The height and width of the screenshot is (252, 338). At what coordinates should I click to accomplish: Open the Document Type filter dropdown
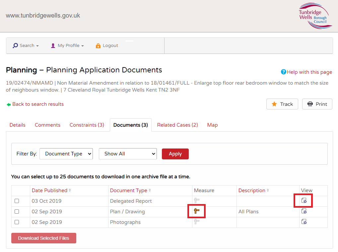66,153
